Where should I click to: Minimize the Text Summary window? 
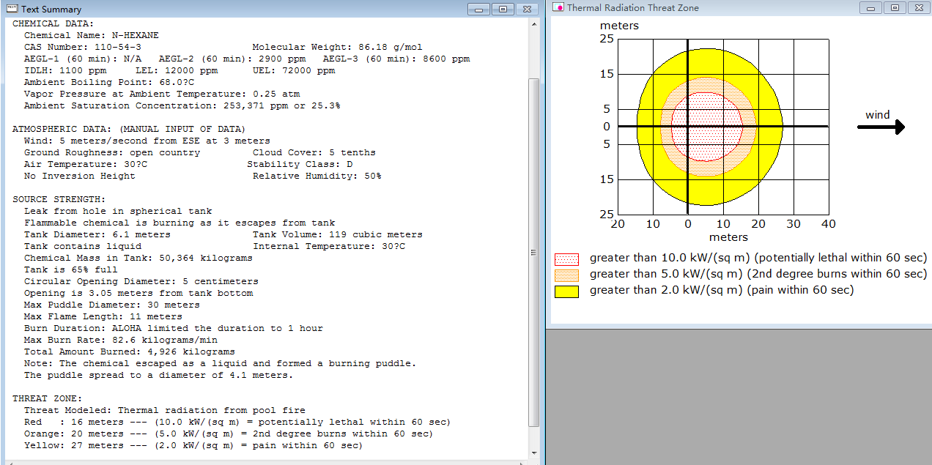pos(479,9)
